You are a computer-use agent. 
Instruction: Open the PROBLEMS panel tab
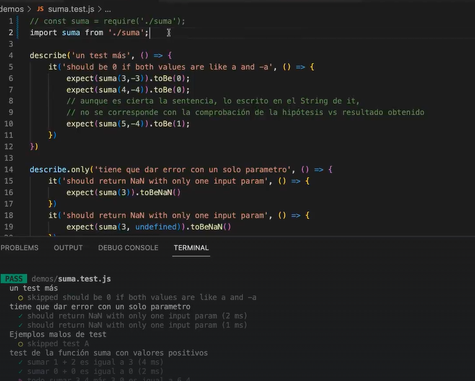19,248
